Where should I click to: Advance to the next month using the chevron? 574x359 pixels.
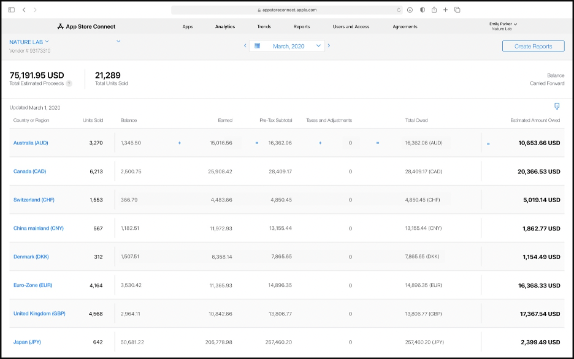click(x=329, y=45)
